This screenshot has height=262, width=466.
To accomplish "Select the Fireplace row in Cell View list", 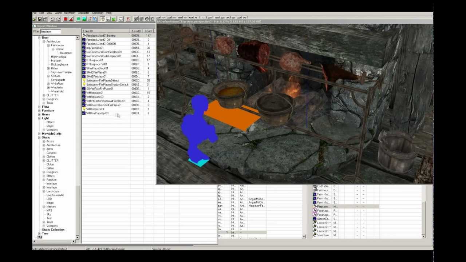I will [346, 207].
